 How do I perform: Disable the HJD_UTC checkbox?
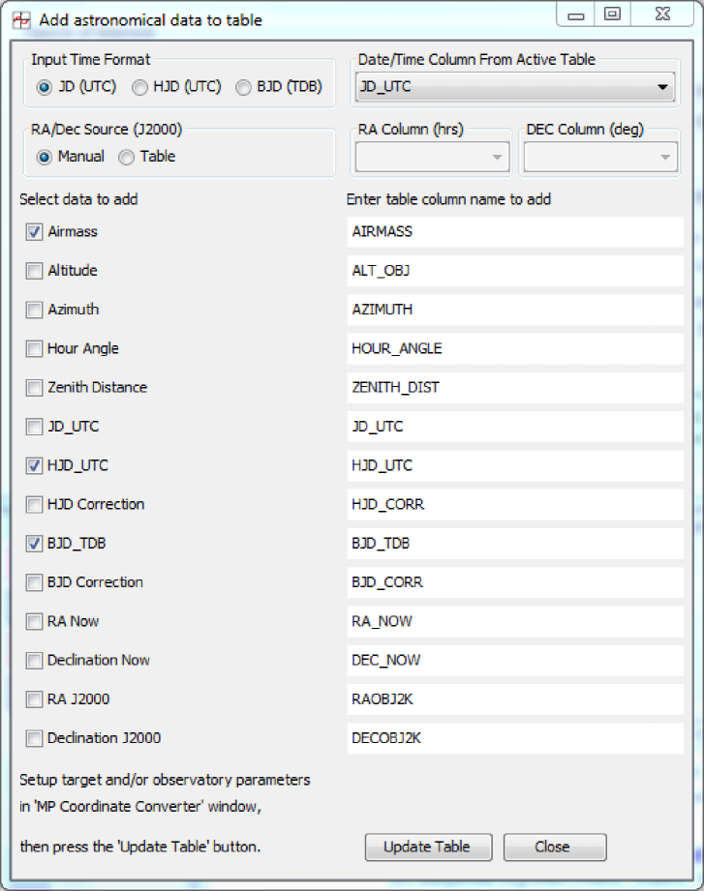click(35, 466)
